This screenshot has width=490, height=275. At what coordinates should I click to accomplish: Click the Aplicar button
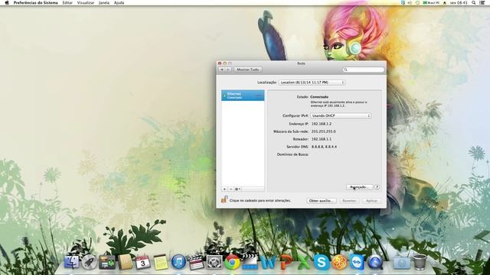[371, 201]
